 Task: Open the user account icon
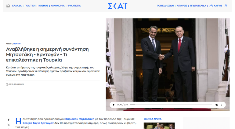pyautogui.click(x=226, y=6)
